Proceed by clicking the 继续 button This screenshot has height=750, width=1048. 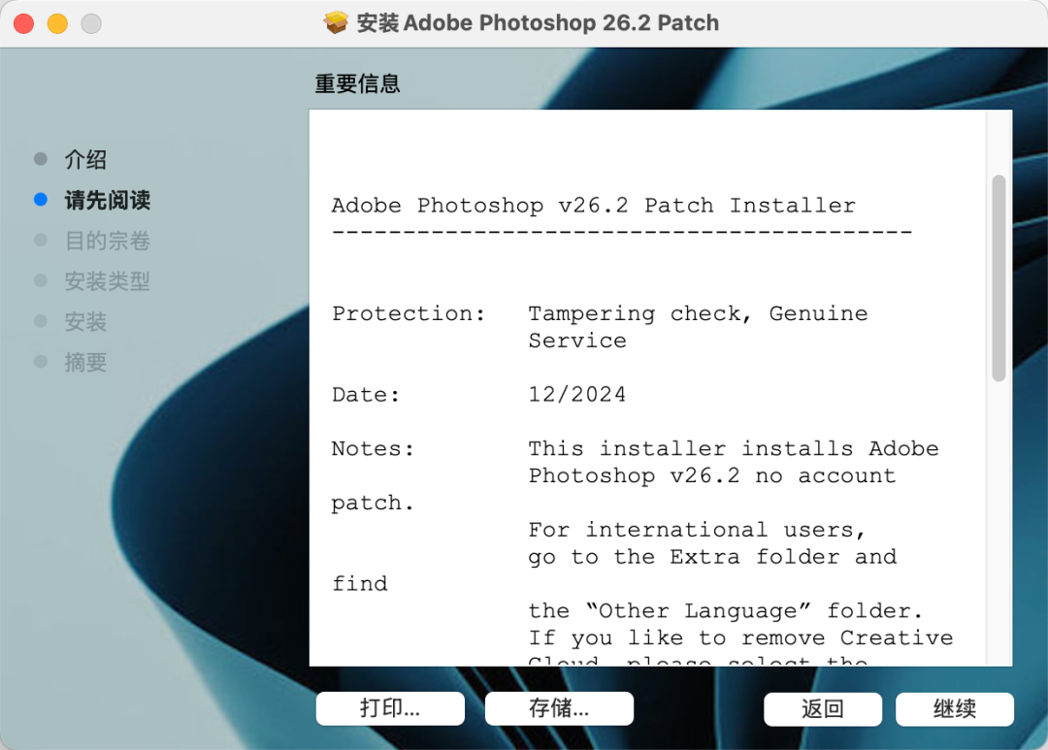click(x=955, y=709)
